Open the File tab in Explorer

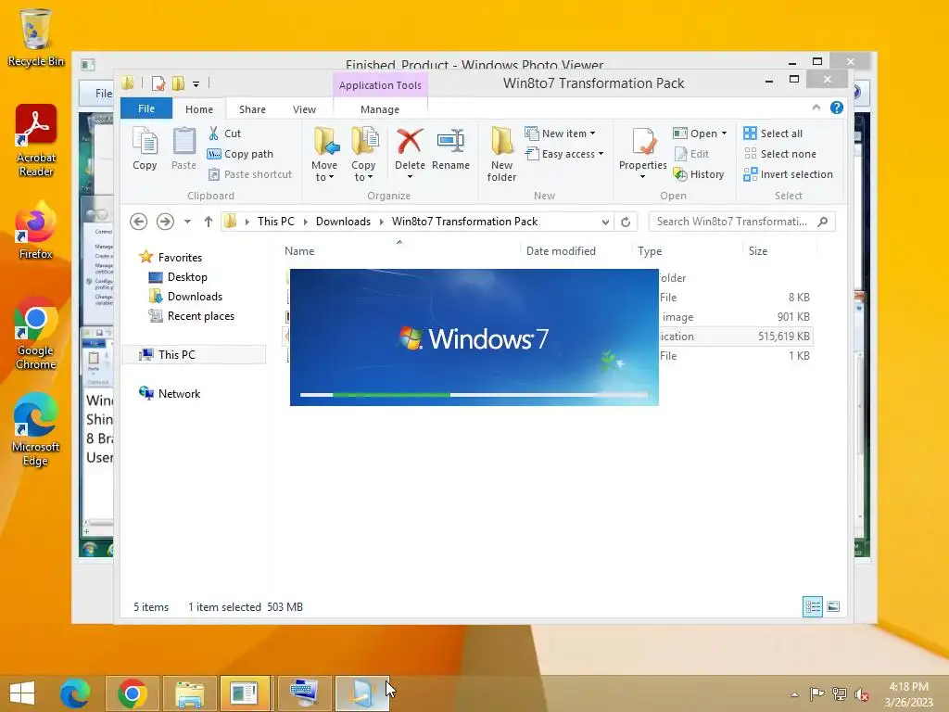pos(146,108)
